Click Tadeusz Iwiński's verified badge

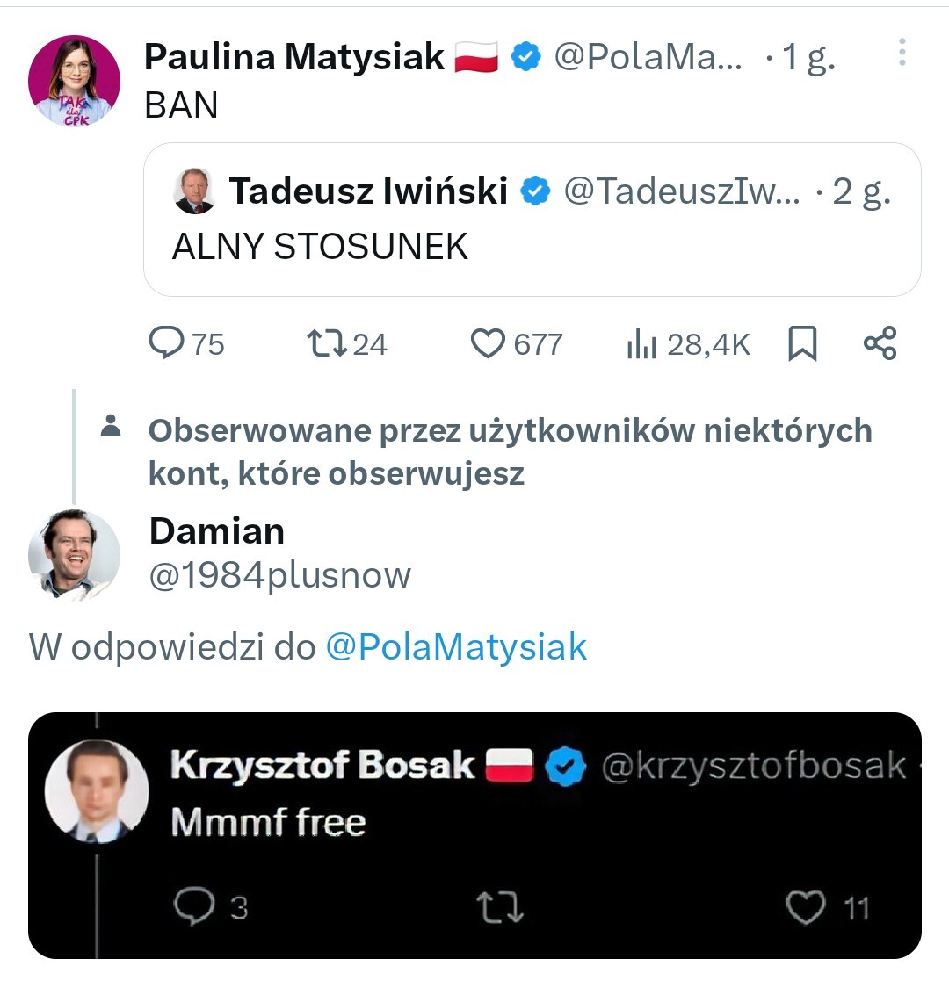pyautogui.click(x=535, y=191)
